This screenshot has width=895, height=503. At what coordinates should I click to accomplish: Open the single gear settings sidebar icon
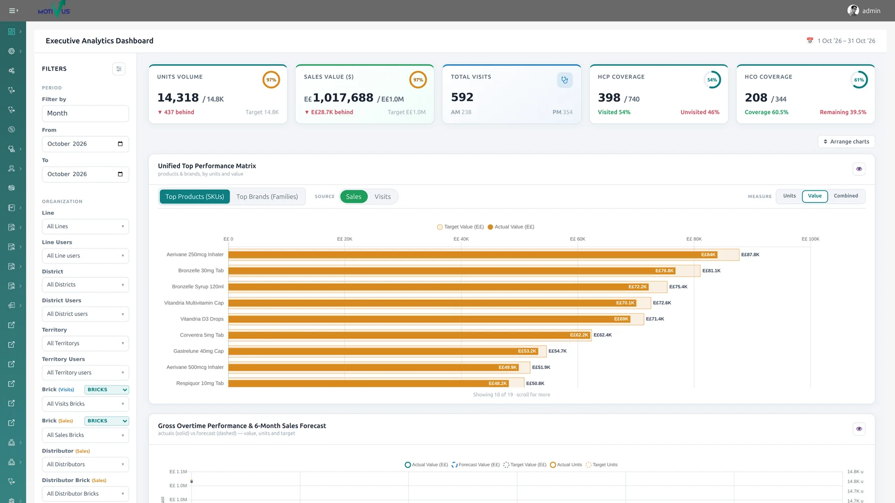pos(11,51)
